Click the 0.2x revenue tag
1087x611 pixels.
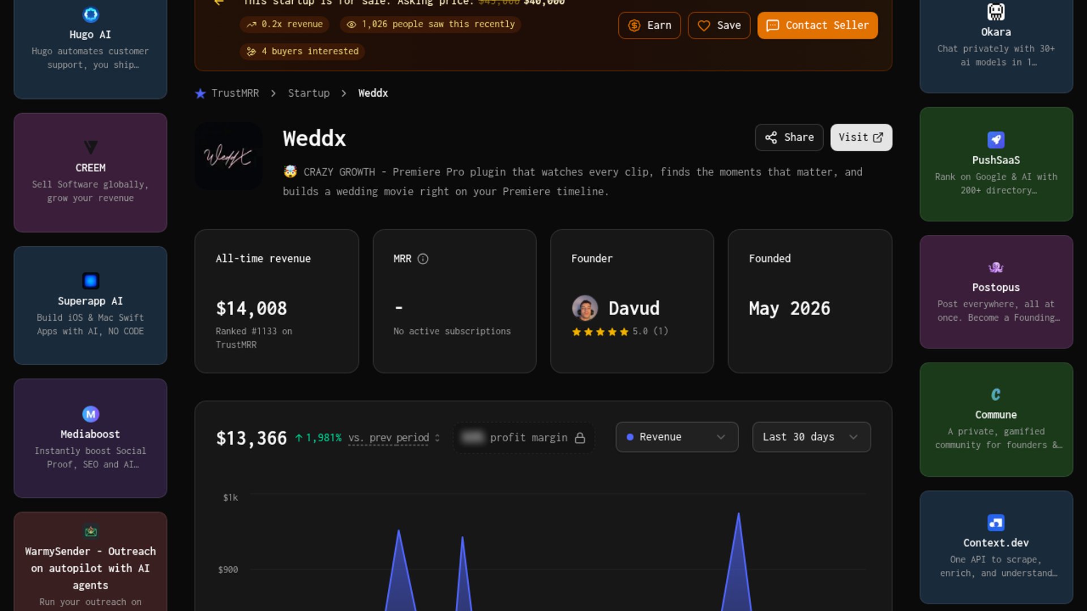pyautogui.click(x=285, y=24)
